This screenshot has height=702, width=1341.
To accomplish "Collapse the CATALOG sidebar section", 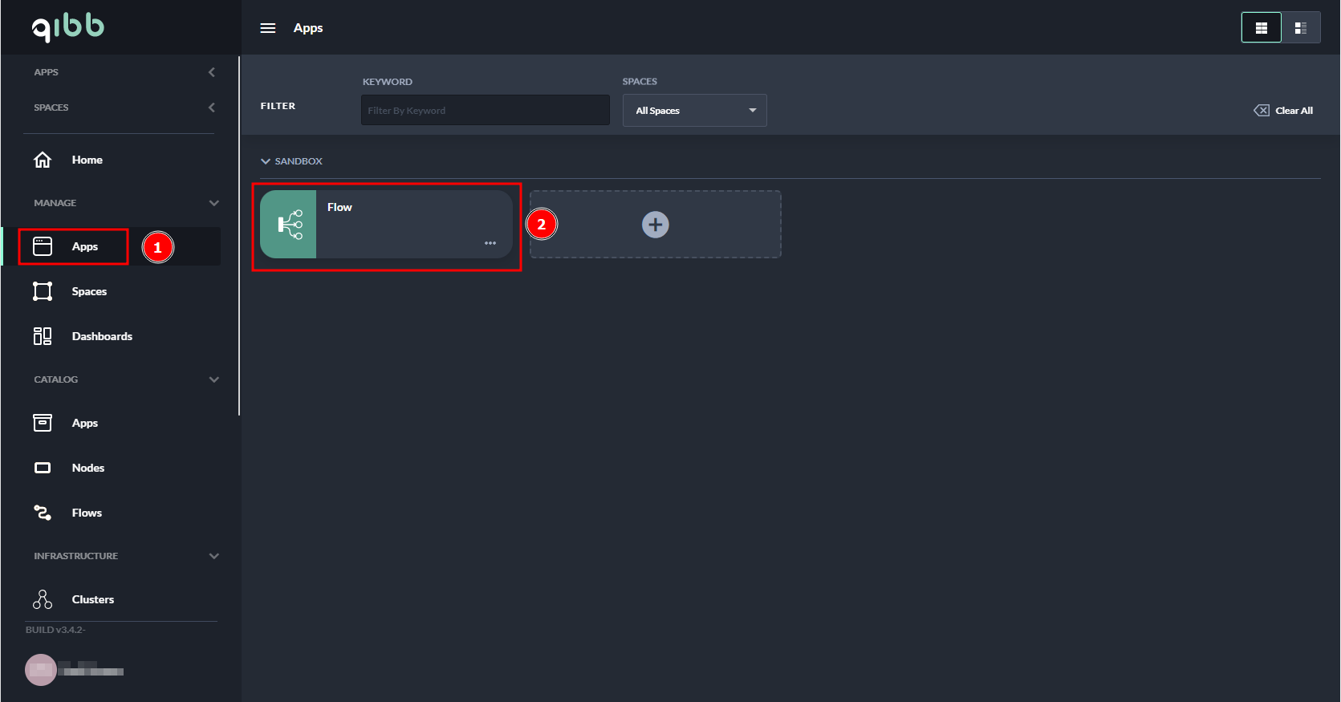I will [213, 379].
